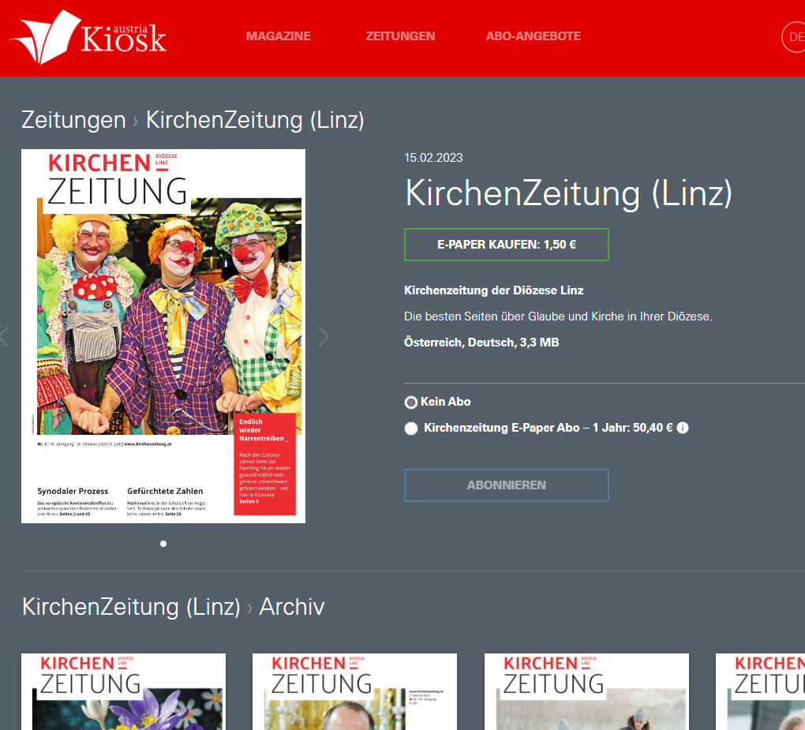Go to ABO-ANGEBOTE in the navigation
Image resolution: width=805 pixels, height=730 pixels.
point(533,36)
